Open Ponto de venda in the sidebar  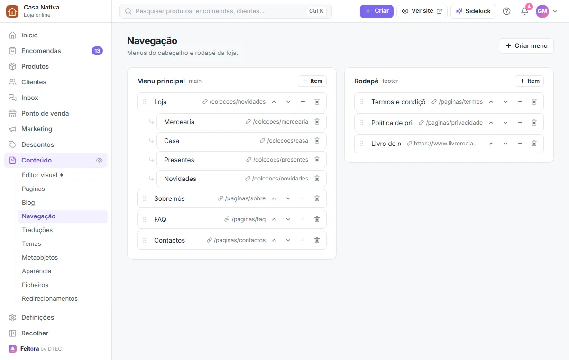pos(55,113)
